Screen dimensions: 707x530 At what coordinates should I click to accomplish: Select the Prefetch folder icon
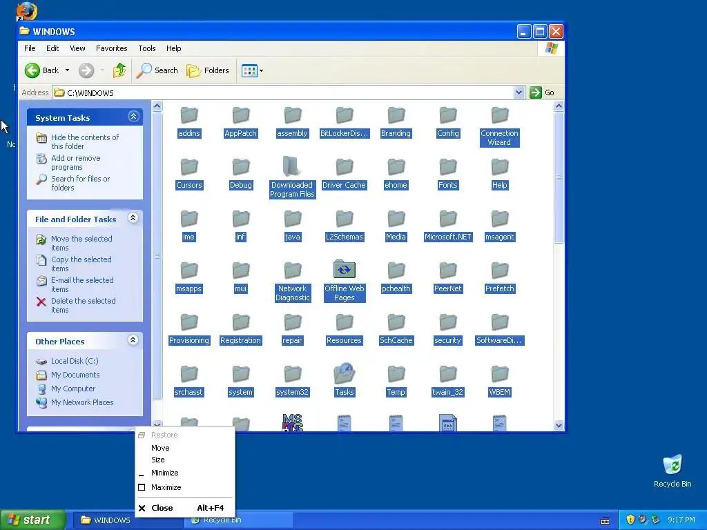[x=500, y=271]
